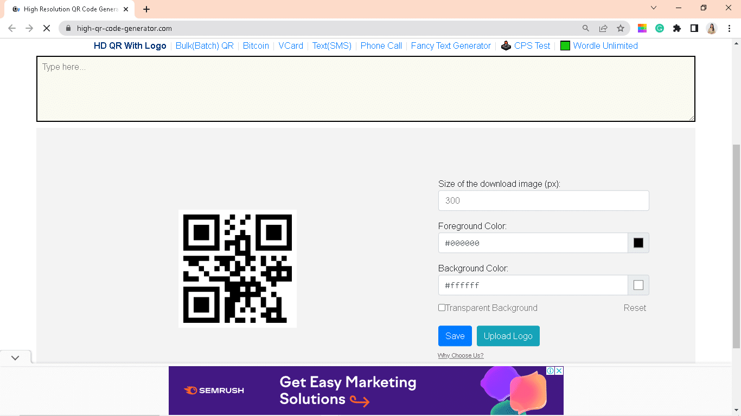Go to the Bitcoin QR page
Image resolution: width=741 pixels, height=416 pixels.
(256, 45)
